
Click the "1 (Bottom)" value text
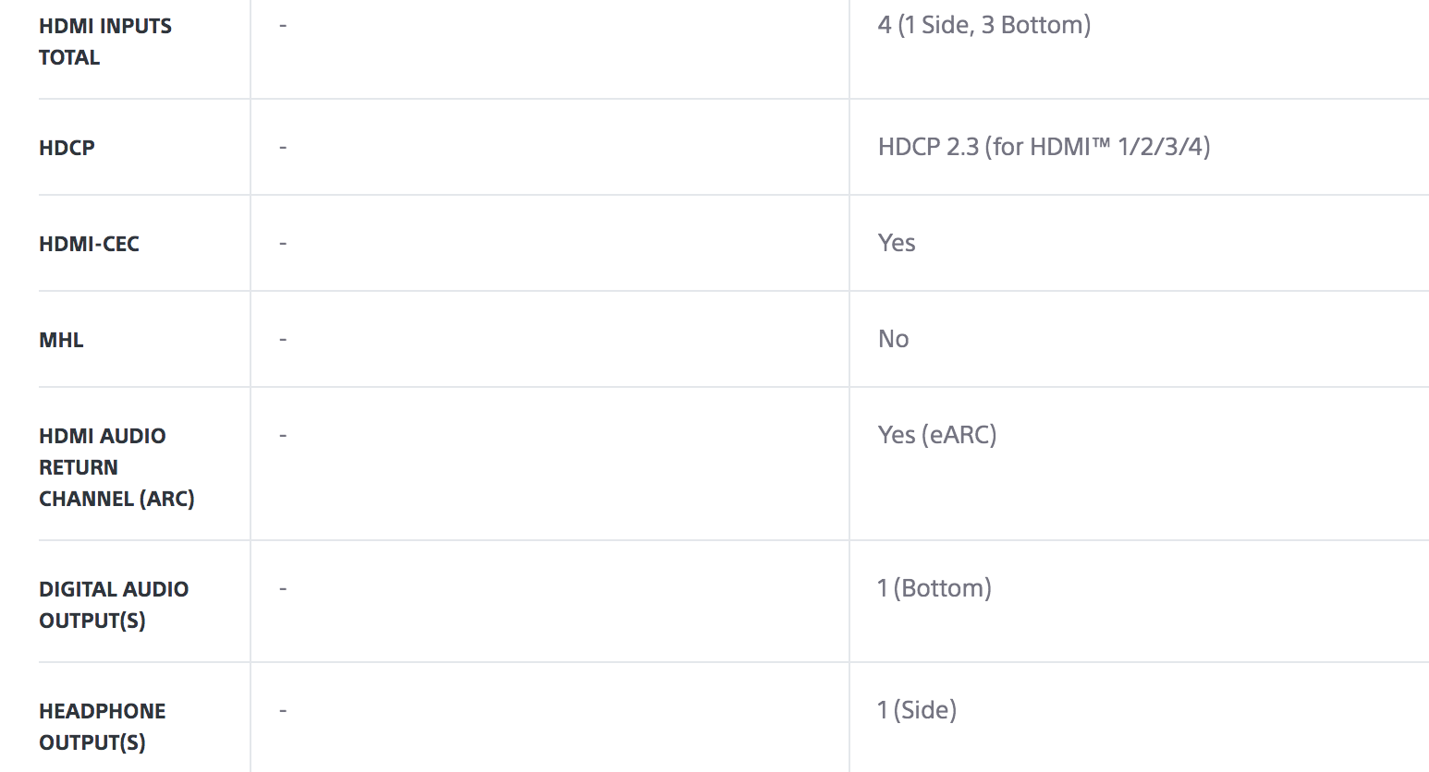click(934, 588)
